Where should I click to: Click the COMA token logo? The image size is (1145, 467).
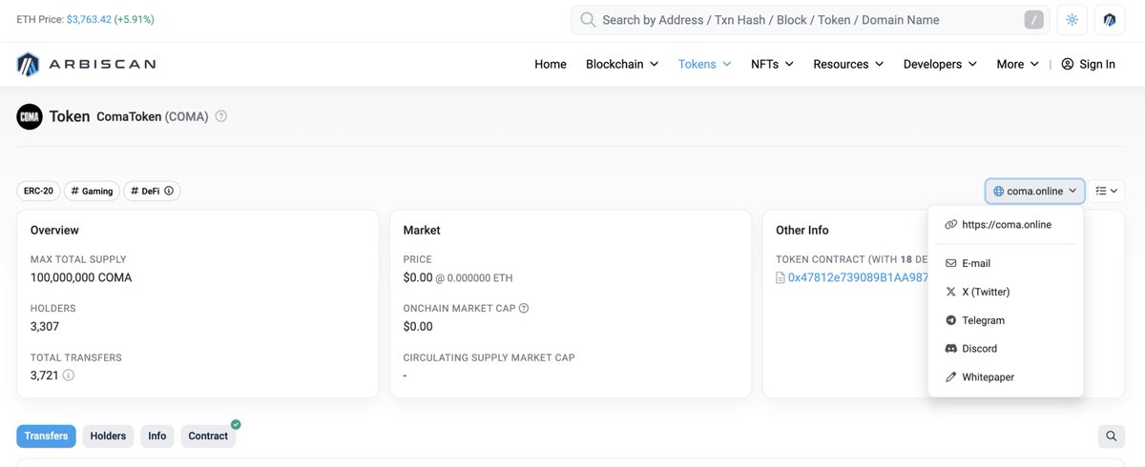pos(30,116)
